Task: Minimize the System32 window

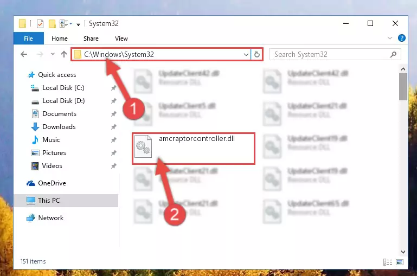Action: [346, 23]
